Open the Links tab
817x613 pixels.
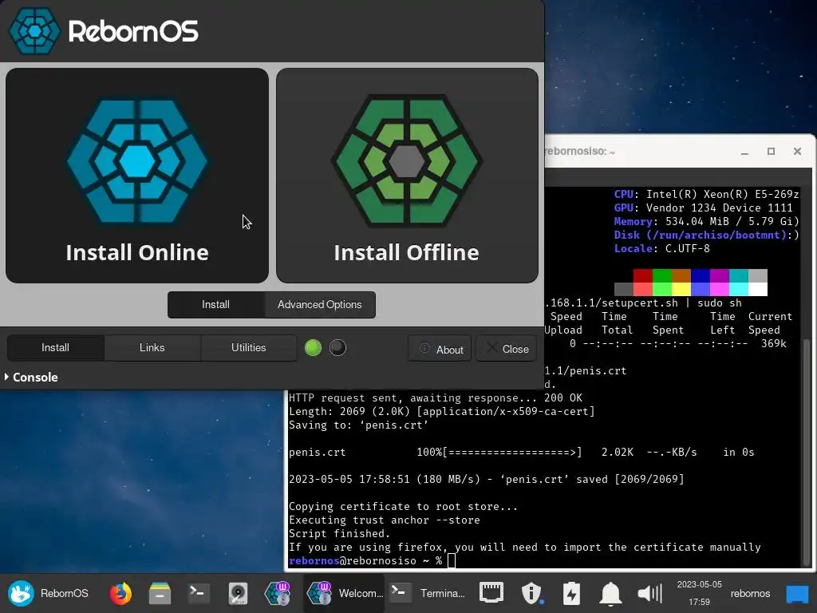(x=152, y=348)
